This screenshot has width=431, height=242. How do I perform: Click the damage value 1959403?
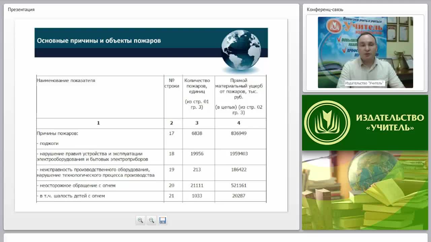[239, 154]
